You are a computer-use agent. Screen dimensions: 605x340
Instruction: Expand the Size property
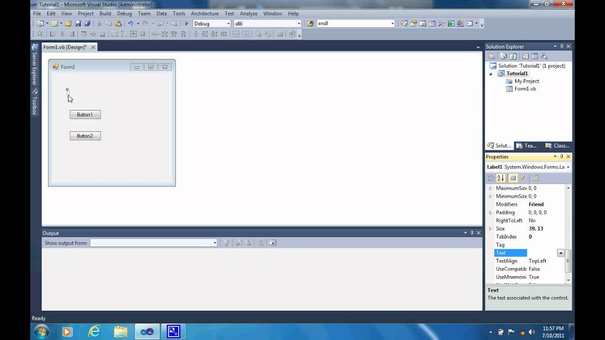tap(490, 229)
